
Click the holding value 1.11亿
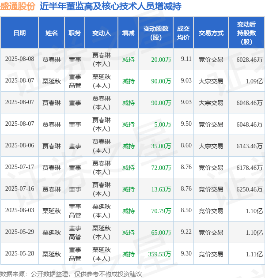click(x=254, y=254)
